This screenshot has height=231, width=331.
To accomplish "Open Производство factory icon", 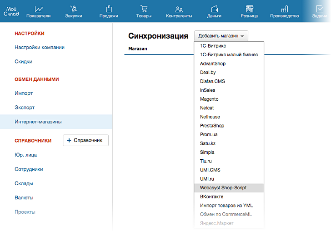I will pyautogui.click(x=285, y=9).
